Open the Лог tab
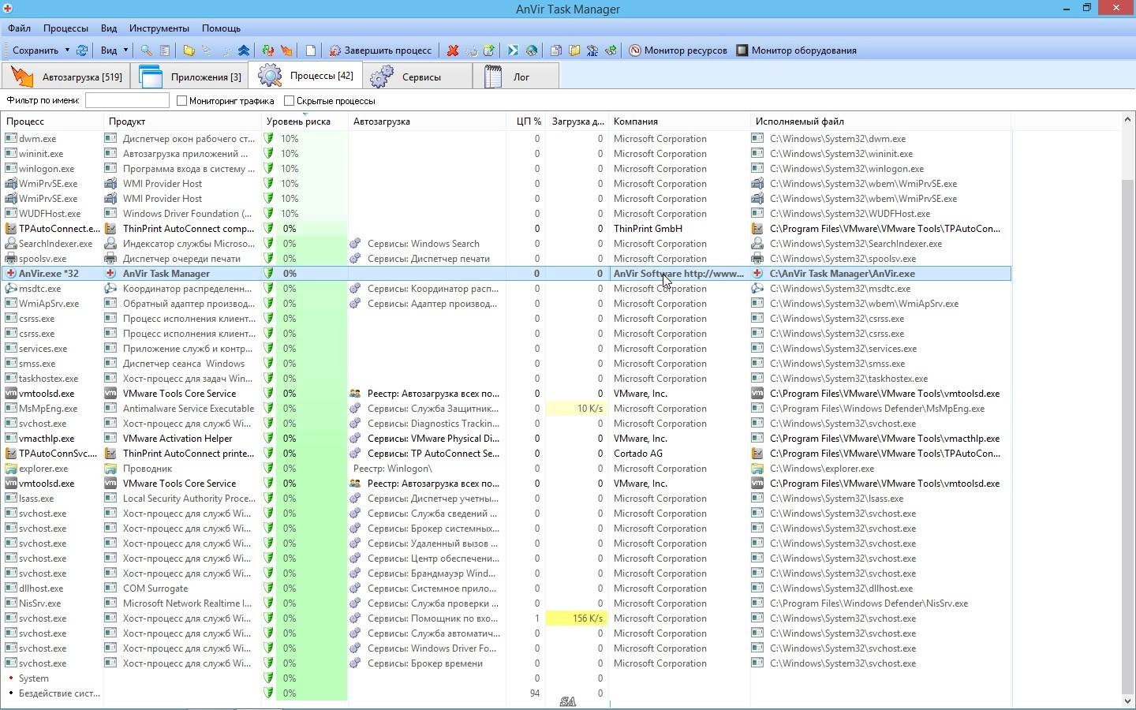The height and width of the screenshot is (710, 1136). (x=516, y=77)
